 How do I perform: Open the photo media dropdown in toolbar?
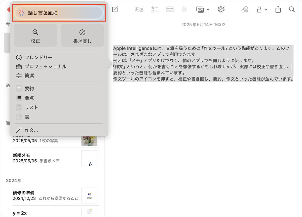(x=203, y=10)
